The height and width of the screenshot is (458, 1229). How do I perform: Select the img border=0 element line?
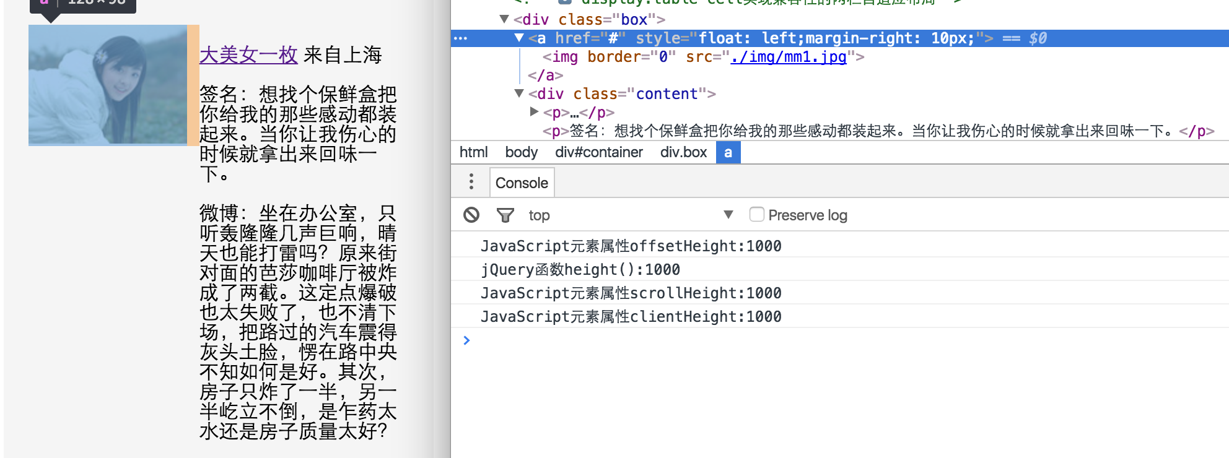pos(703,57)
